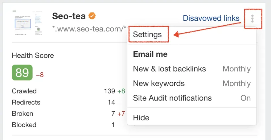This screenshot has height=140, width=271.
Task: Click the Site Audit notifications entry
Action: tap(172, 98)
